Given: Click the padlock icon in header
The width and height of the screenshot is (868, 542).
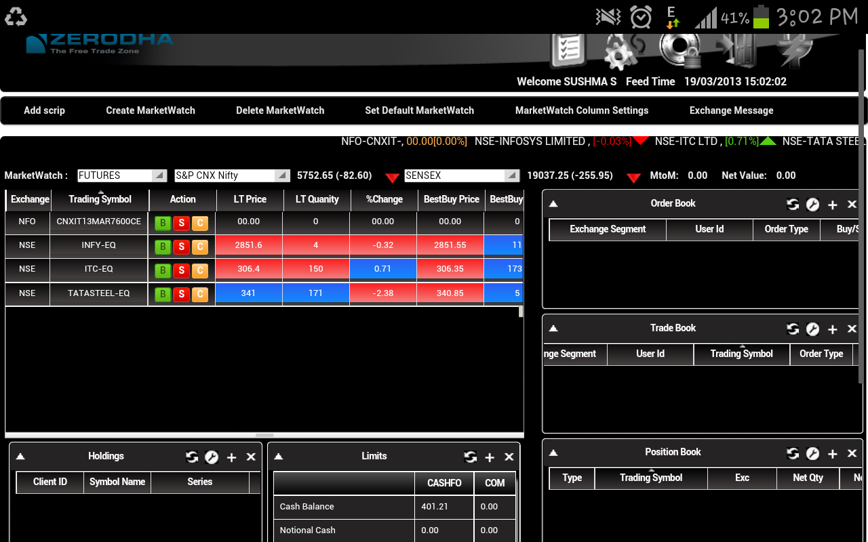Looking at the screenshot, I should [x=680, y=51].
